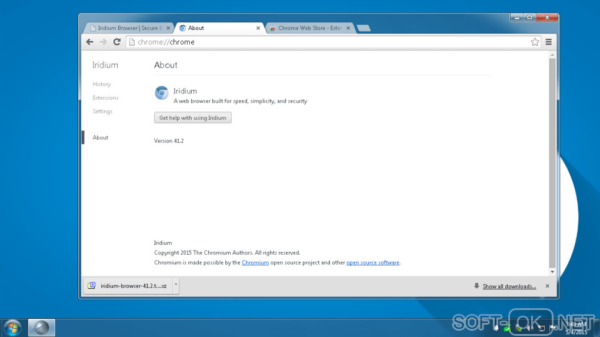Click the address bar URL field
Image resolution: width=600 pixels, height=337 pixels.
(x=332, y=42)
